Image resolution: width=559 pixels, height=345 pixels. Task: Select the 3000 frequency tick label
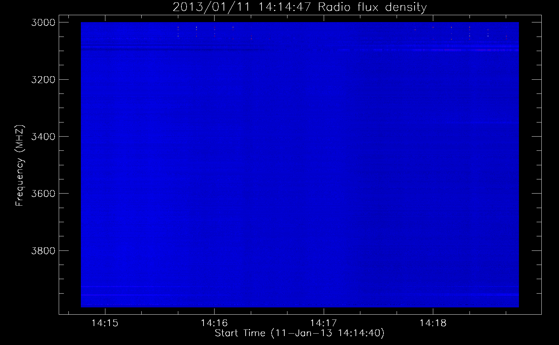click(43, 22)
